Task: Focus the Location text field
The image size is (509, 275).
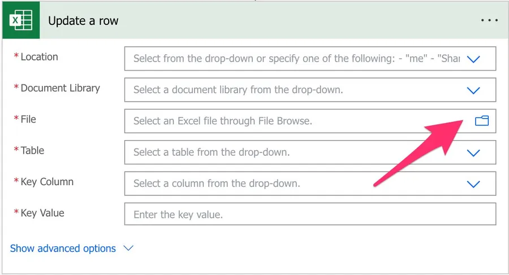Action: click(x=294, y=59)
